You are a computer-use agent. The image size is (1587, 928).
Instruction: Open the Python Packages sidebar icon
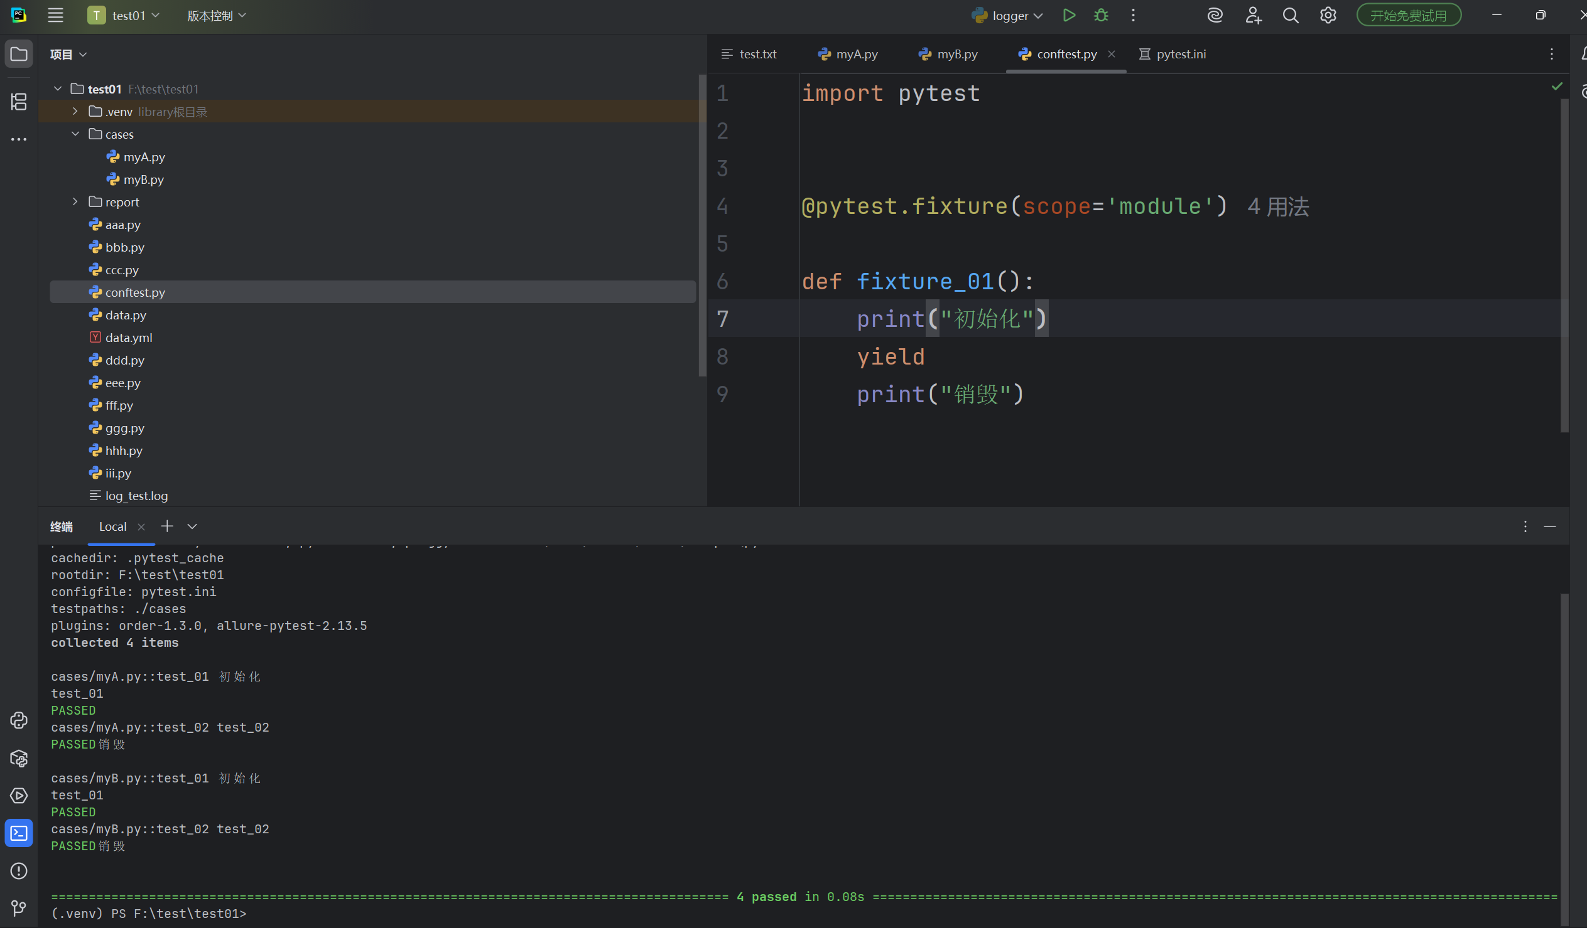pos(19,758)
